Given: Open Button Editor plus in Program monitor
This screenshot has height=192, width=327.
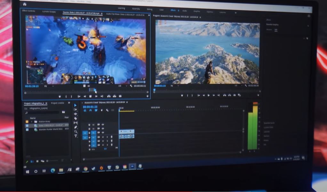Looking at the screenshot, I should [258, 95].
